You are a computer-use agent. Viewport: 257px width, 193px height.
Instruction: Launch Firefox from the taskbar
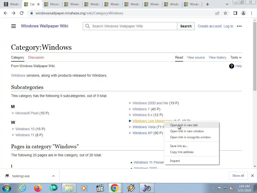tap(38, 188)
